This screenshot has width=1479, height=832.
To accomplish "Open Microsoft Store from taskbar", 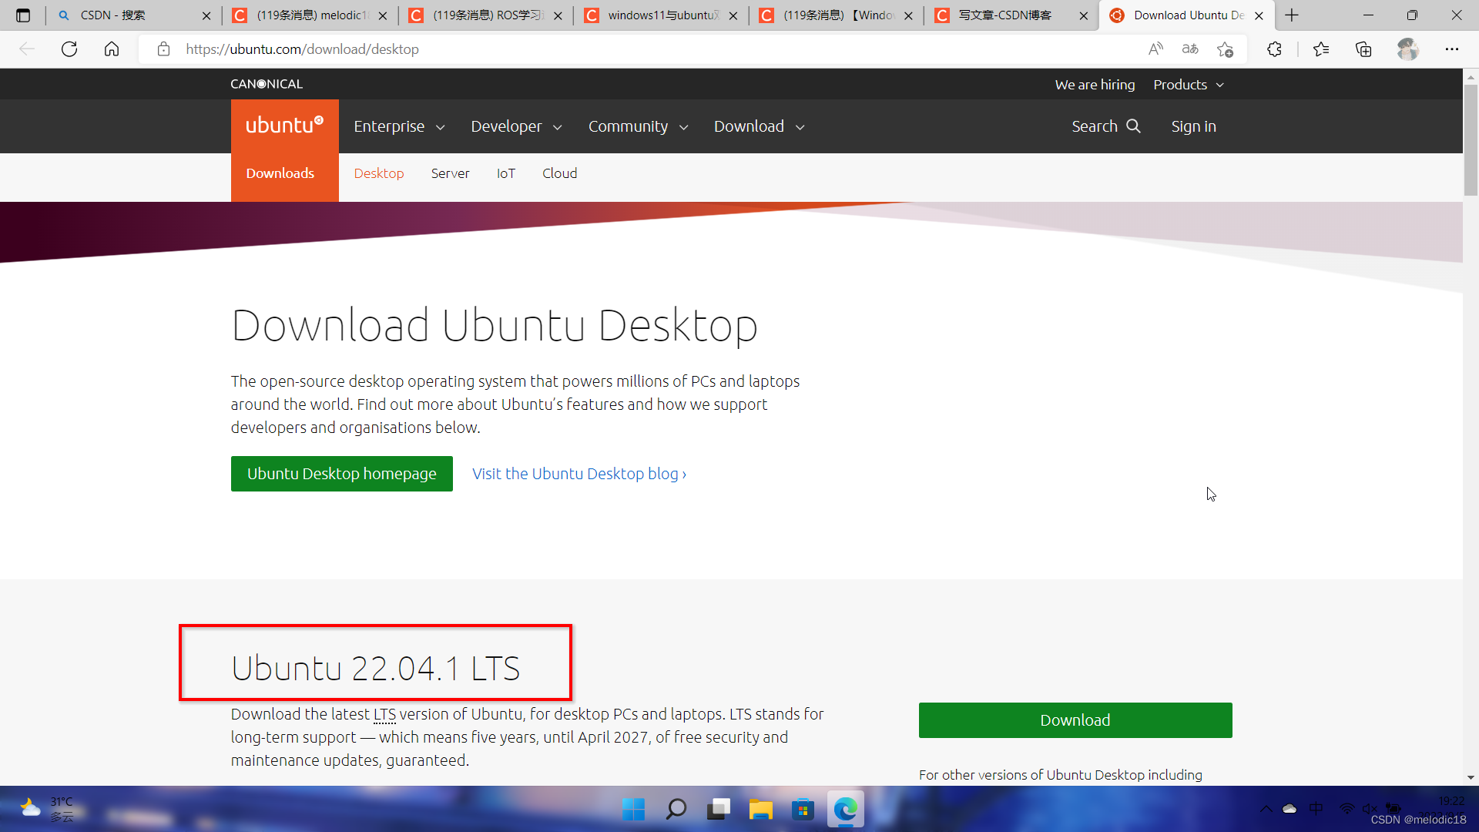I will (803, 809).
